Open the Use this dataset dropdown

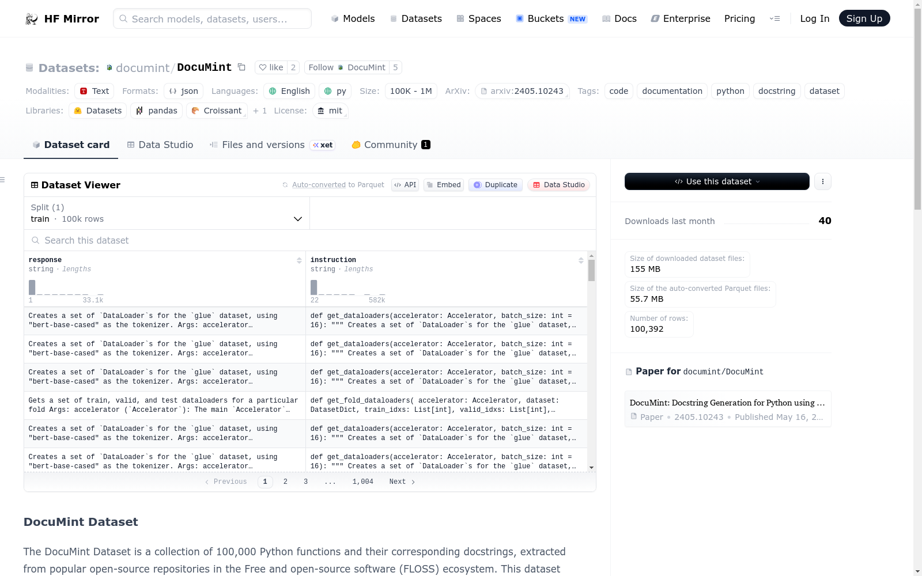coord(717,181)
